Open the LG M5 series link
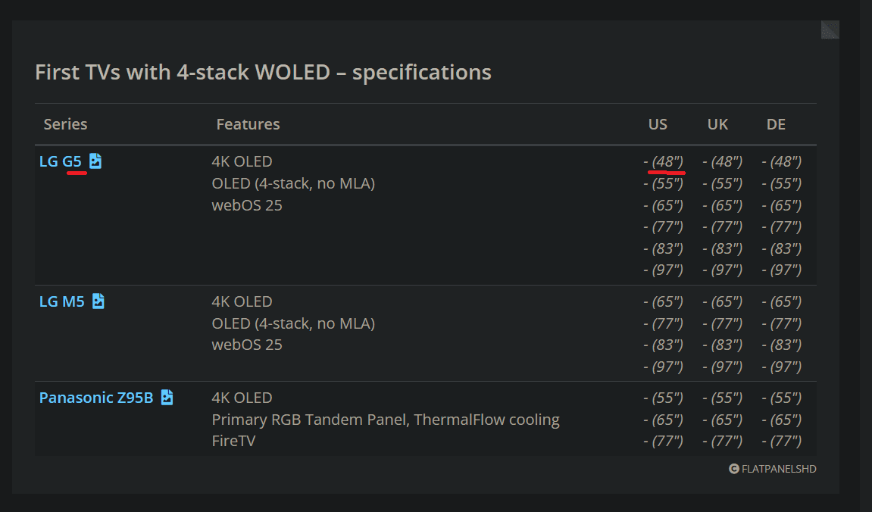Viewport: 872px width, 512px height. pos(62,301)
